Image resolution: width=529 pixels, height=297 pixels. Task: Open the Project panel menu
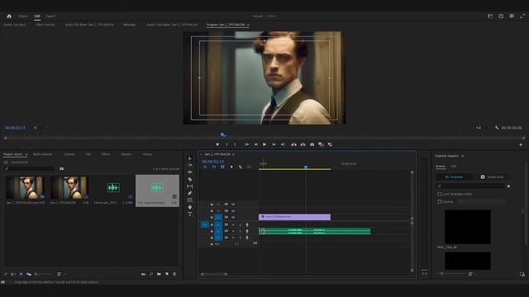(26, 154)
